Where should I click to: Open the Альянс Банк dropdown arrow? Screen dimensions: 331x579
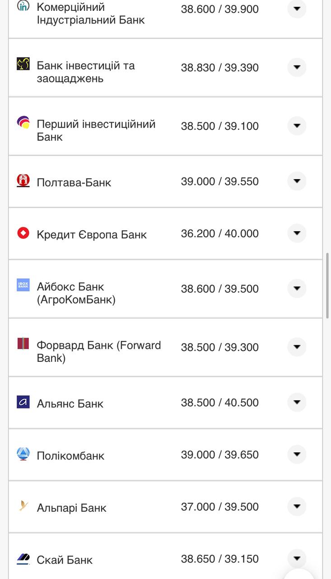(297, 403)
